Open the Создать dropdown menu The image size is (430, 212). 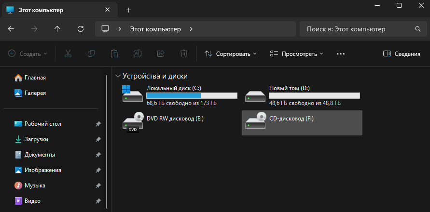pos(28,53)
